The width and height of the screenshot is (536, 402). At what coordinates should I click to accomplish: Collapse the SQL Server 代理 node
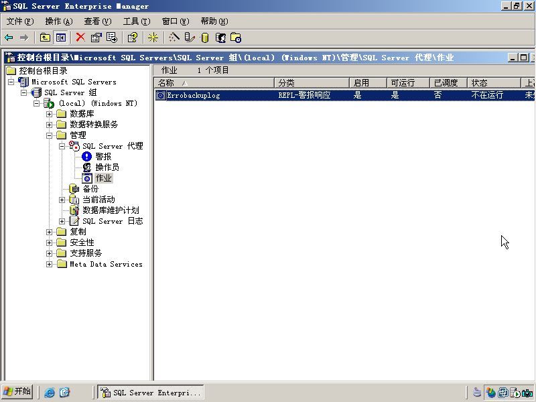click(x=62, y=146)
